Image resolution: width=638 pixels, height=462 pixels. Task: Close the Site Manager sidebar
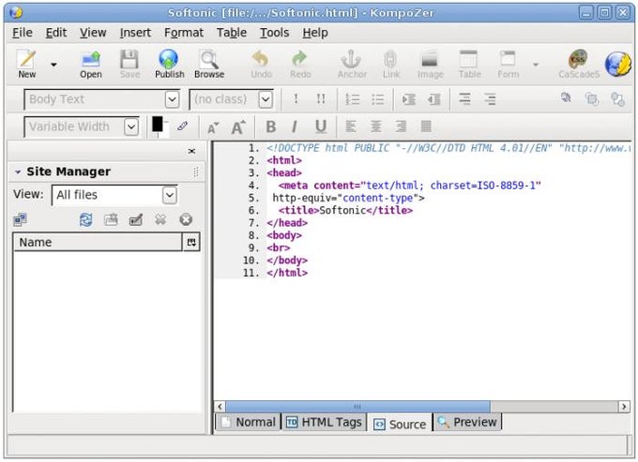[x=191, y=151]
